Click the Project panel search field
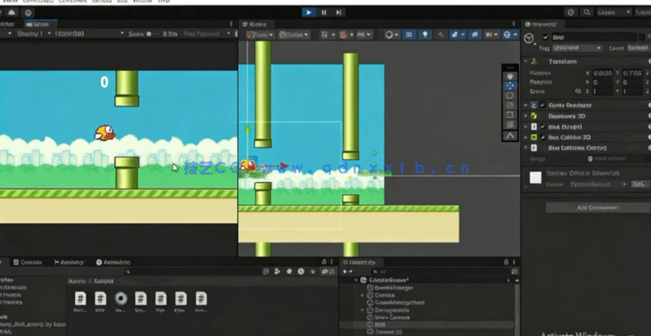Image resolution: width=651 pixels, height=336 pixels. coord(193,271)
